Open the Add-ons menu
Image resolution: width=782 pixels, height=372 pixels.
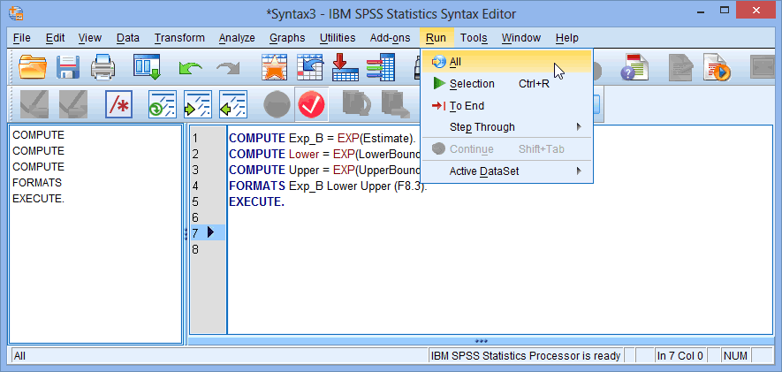tap(390, 38)
